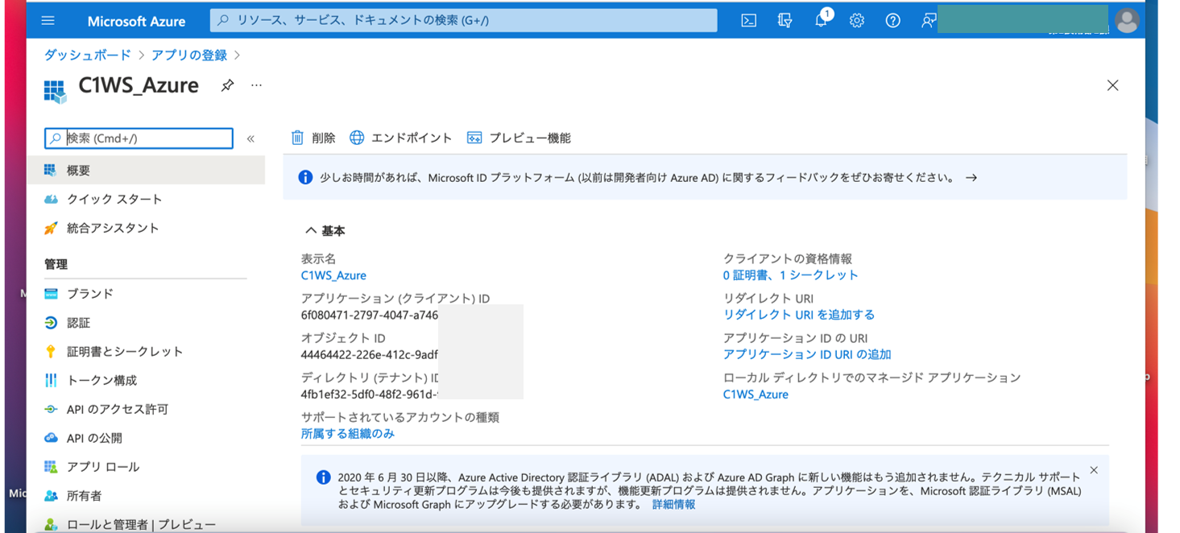Image resolution: width=1180 pixels, height=533 pixels.
Task: Click 所属する組織のみ link
Action: (348, 433)
